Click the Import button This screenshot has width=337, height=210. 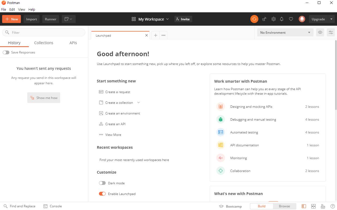tap(32, 19)
